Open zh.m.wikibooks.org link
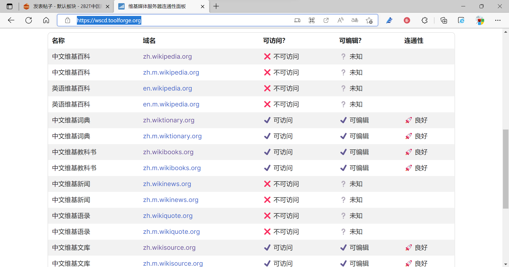Image resolution: width=509 pixels, height=267 pixels. 172,168
